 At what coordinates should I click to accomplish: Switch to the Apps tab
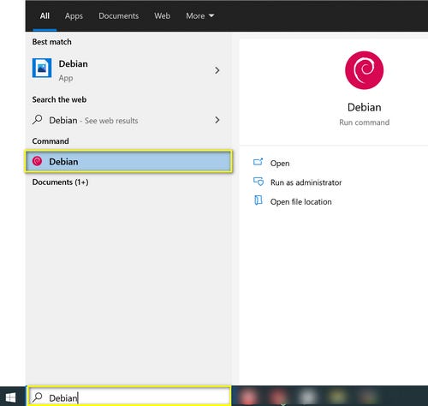tap(74, 16)
